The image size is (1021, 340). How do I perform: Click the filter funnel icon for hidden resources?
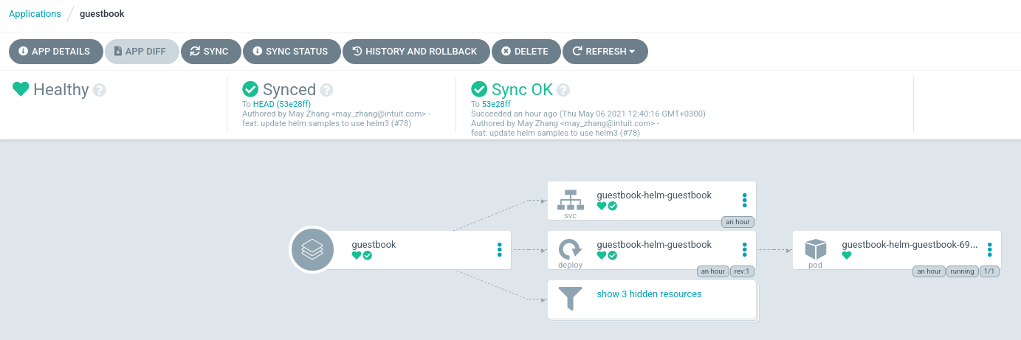[570, 298]
